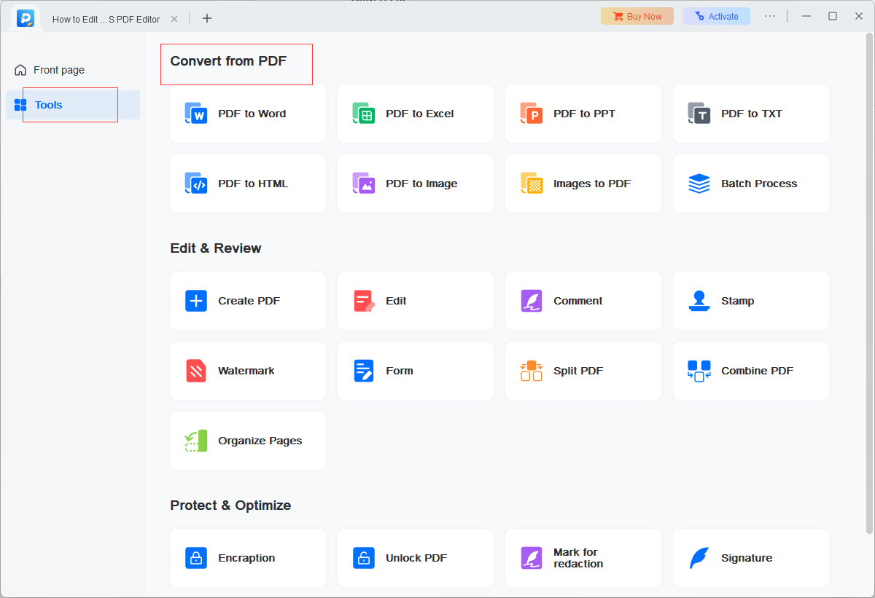This screenshot has width=875, height=598.
Task: Choose the Stamp label
Action: [x=738, y=301]
